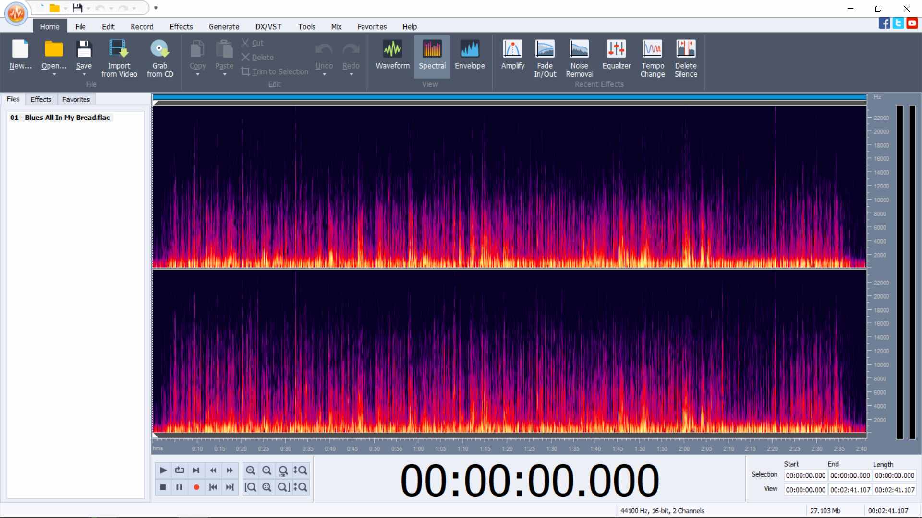Click the View End time field
The height and width of the screenshot is (518, 922).
(850, 490)
